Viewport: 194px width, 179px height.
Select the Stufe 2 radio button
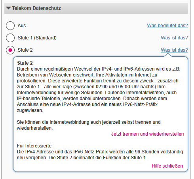10,50
